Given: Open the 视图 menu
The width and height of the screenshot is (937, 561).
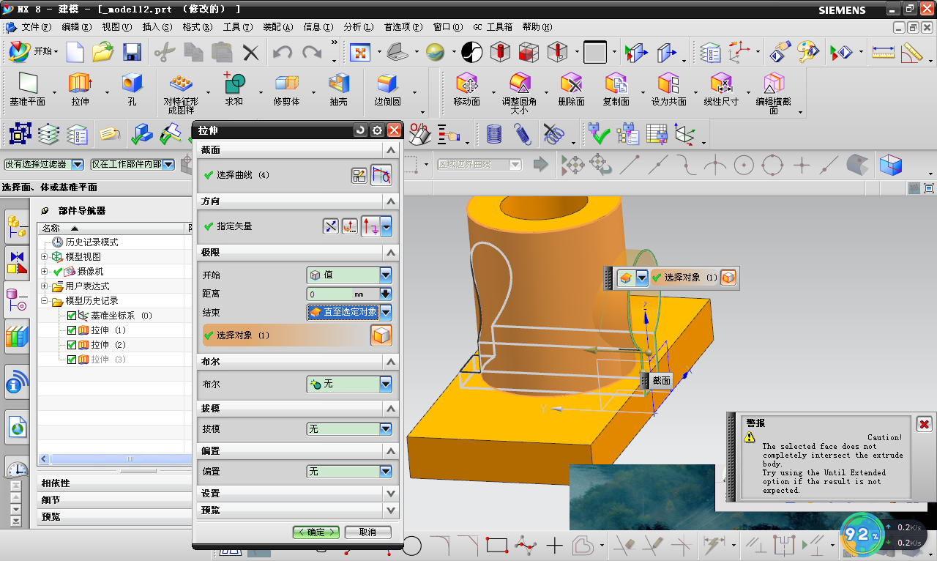Looking at the screenshot, I should pos(117,27).
